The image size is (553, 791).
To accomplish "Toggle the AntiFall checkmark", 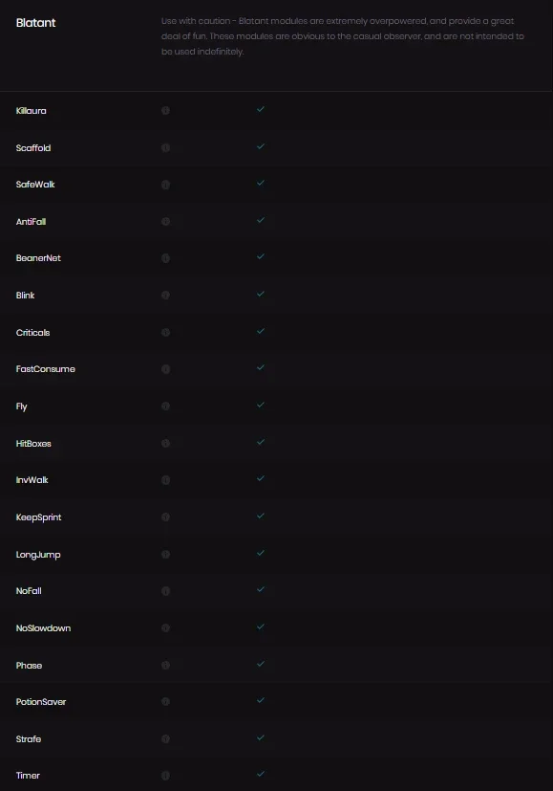I will (261, 220).
